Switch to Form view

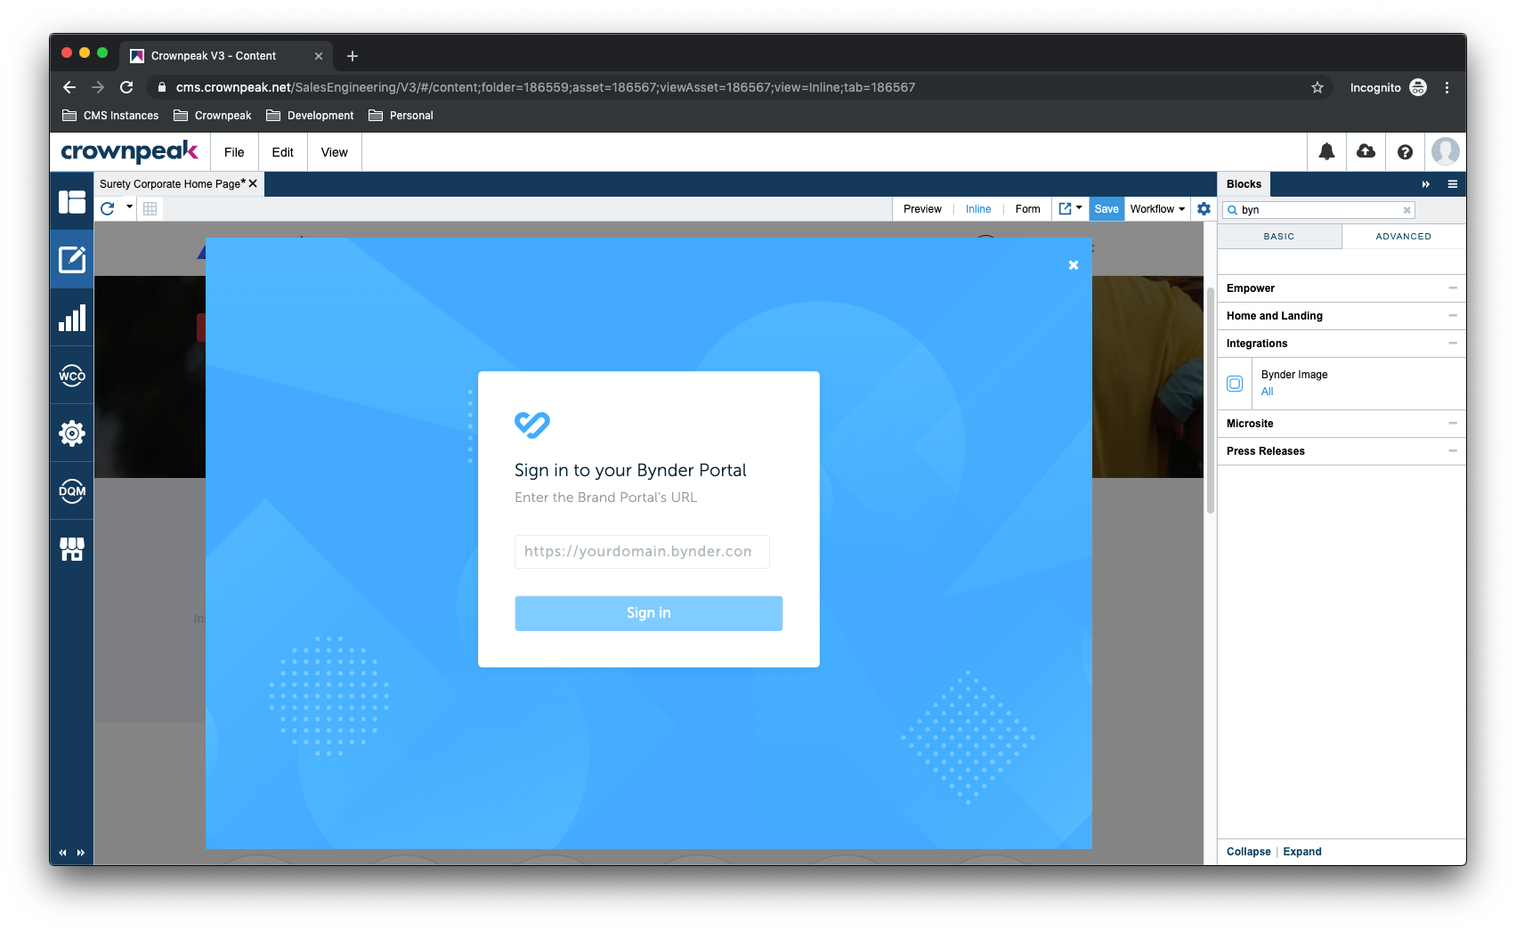click(x=1027, y=209)
